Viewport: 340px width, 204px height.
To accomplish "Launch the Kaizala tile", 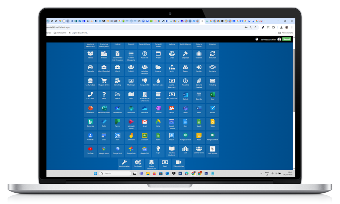I will (x=212, y=110).
